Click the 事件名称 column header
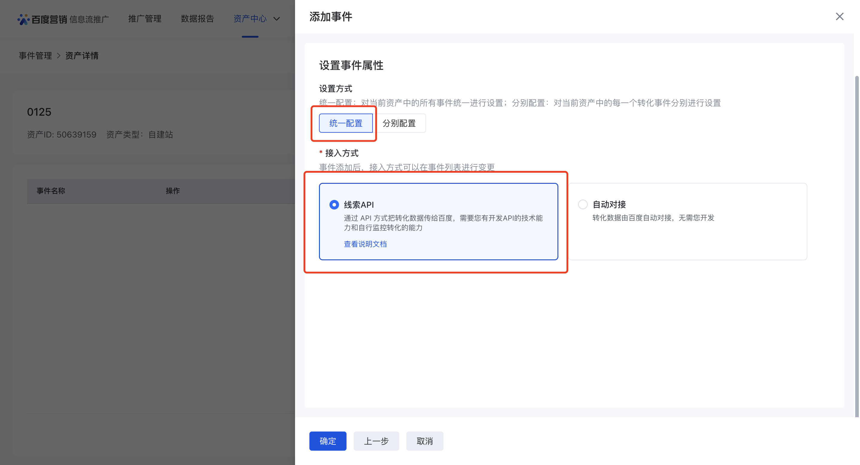Viewport: 860px width, 465px height. 51,191
